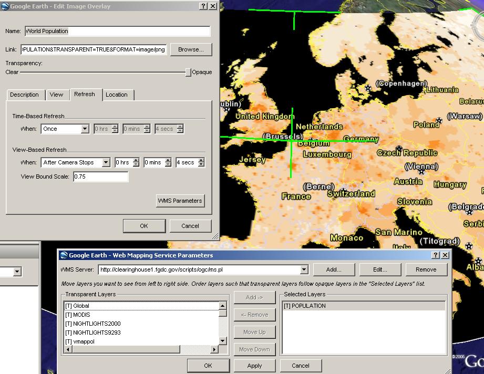Image resolution: width=484 pixels, height=374 pixels.
Task: Select [T] MODIS layer
Action: pos(141,315)
